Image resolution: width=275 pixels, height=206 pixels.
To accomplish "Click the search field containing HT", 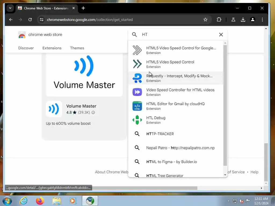I will [x=178, y=35].
